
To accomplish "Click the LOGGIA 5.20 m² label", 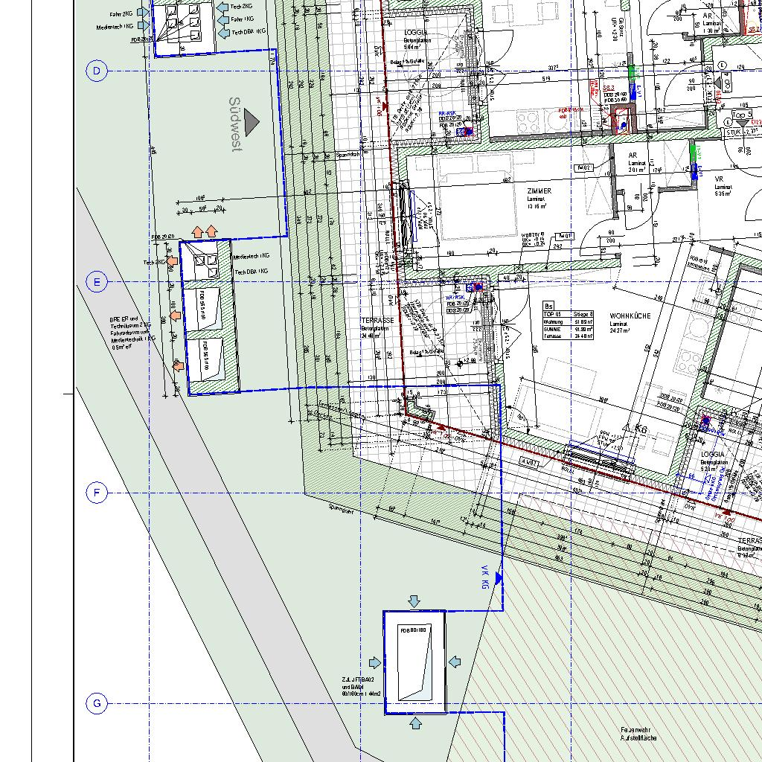I will pos(712,461).
